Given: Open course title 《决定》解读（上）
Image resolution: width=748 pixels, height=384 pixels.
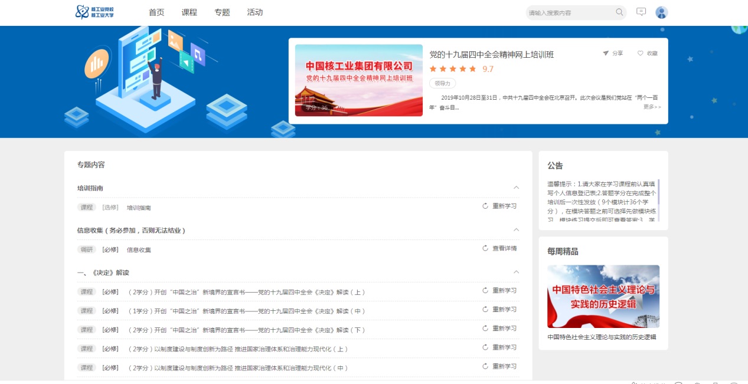Looking at the screenshot, I should pyautogui.click(x=247, y=292).
